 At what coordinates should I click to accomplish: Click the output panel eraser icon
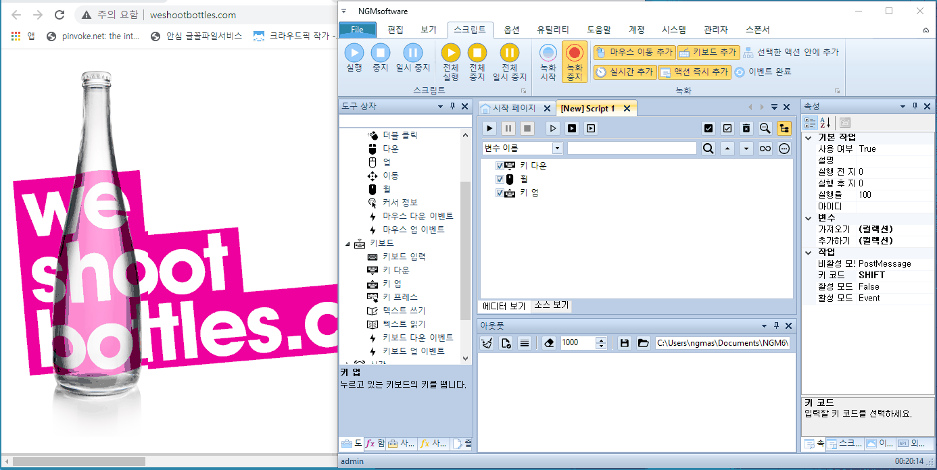(549, 343)
